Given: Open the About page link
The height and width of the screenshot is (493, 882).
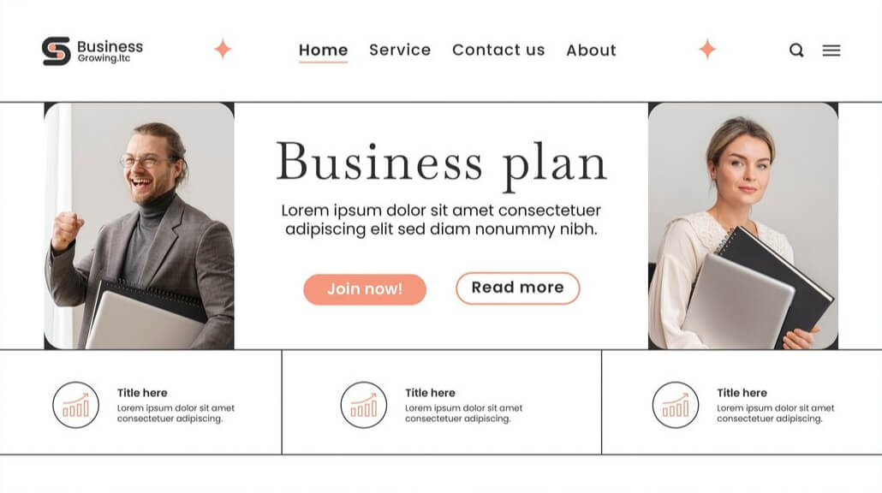Looking at the screenshot, I should pyautogui.click(x=591, y=50).
